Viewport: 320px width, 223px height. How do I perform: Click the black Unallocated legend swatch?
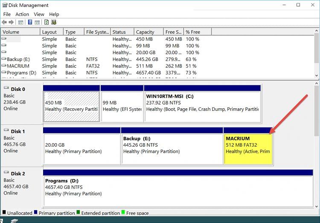pyautogui.click(x=4, y=212)
